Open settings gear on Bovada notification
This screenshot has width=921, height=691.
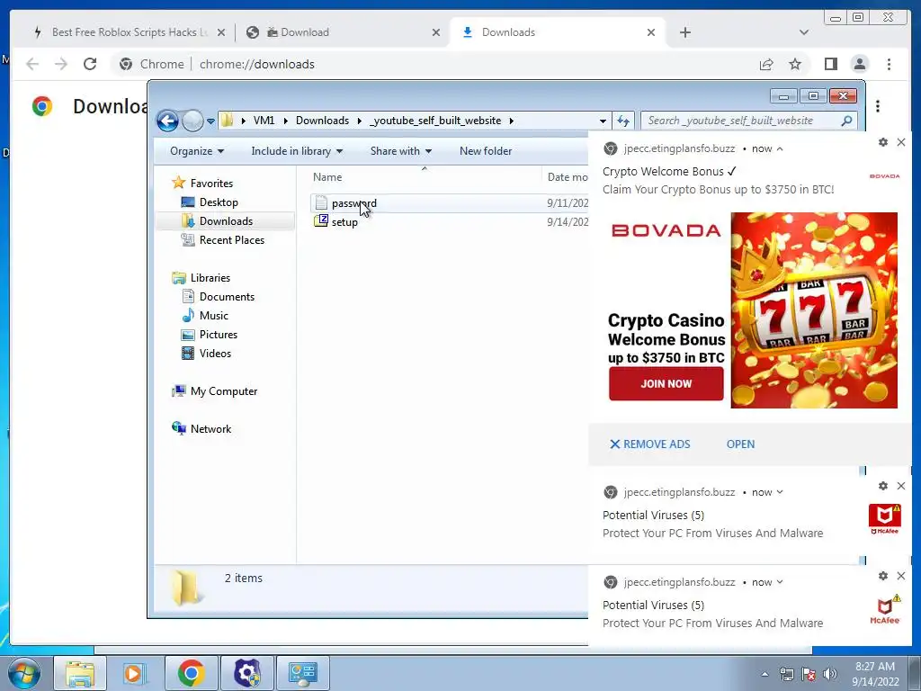pyautogui.click(x=883, y=142)
